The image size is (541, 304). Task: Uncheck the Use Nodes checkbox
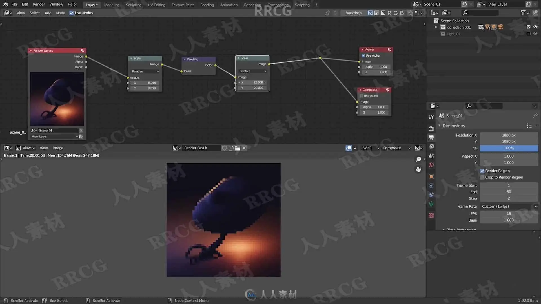coord(72,13)
